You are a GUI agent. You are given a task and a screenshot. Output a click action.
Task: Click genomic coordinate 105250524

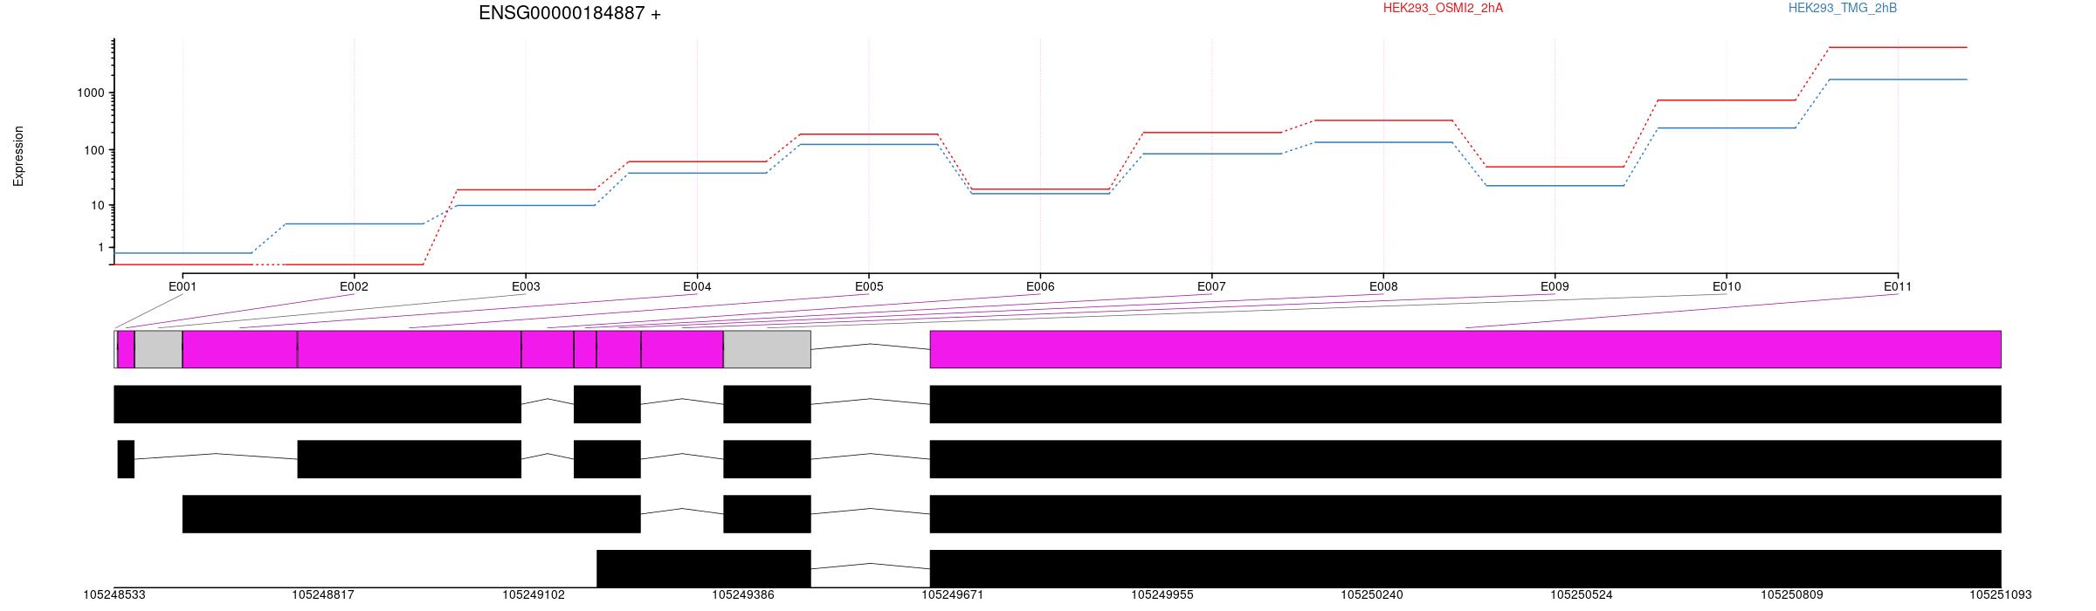1582,594
